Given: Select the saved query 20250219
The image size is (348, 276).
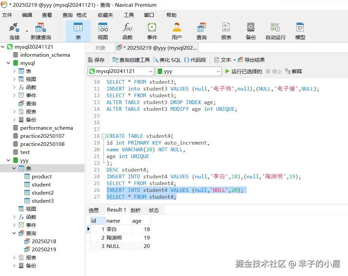Looking at the screenshot, I should [x=44, y=249].
